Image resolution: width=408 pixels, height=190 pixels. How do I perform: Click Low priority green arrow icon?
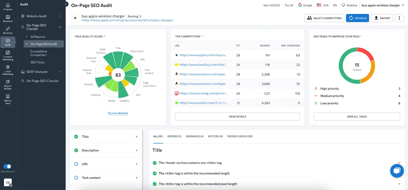[316, 103]
